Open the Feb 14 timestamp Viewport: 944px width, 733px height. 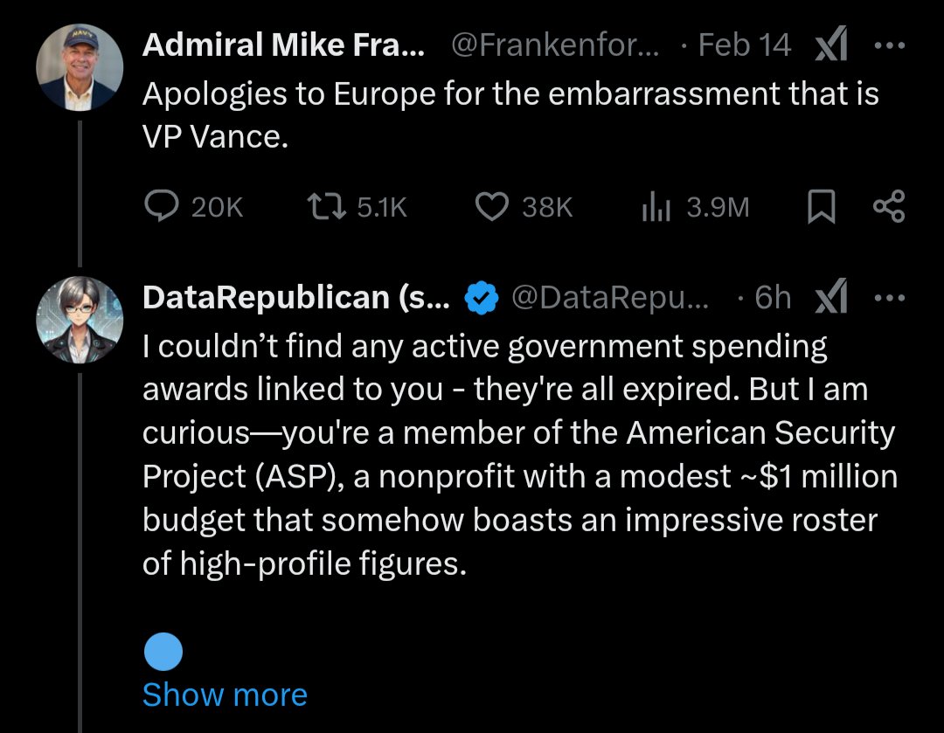click(744, 45)
